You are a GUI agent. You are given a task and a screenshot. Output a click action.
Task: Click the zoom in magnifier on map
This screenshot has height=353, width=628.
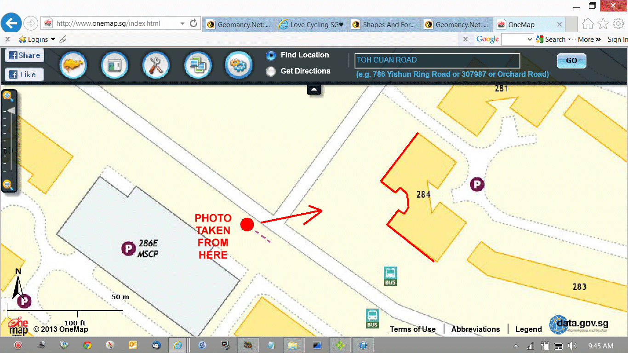(8, 96)
